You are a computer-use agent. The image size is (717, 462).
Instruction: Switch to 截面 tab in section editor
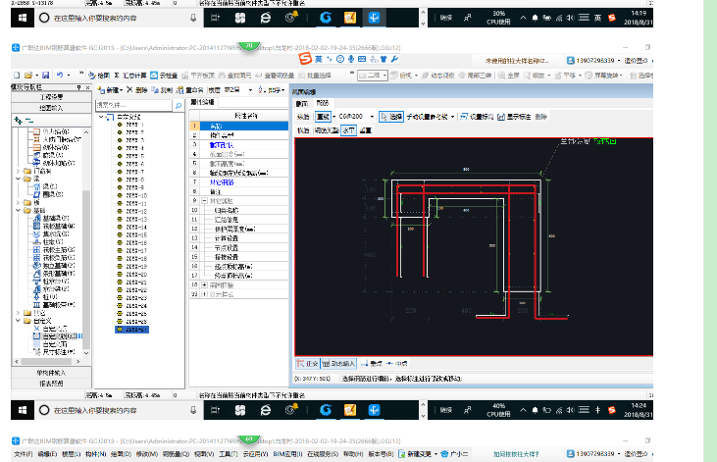coord(302,103)
